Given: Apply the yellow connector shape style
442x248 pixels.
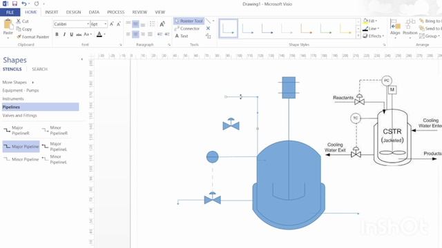Looking at the screenshot, I should pyautogui.click(x=345, y=28).
